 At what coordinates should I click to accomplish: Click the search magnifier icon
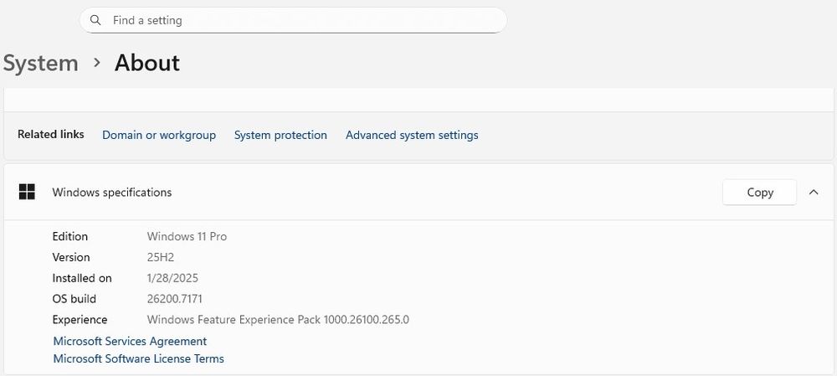pos(95,19)
